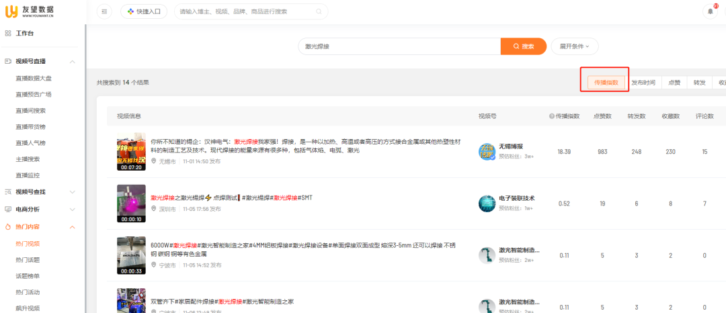Click the 激光焊接 keyword search field
Viewport: 726px width, 313px height.
(x=399, y=46)
